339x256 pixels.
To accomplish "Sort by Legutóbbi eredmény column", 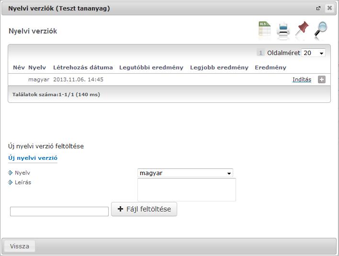I will click(151, 67).
